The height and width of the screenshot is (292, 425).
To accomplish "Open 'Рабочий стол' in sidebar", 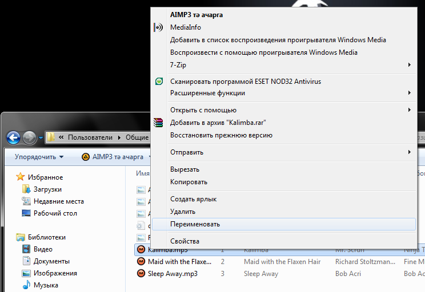I will (55, 213).
